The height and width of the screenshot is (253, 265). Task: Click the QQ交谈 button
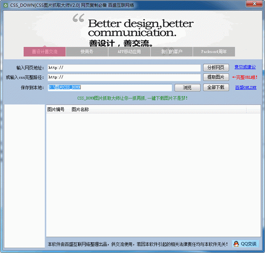click(246, 244)
